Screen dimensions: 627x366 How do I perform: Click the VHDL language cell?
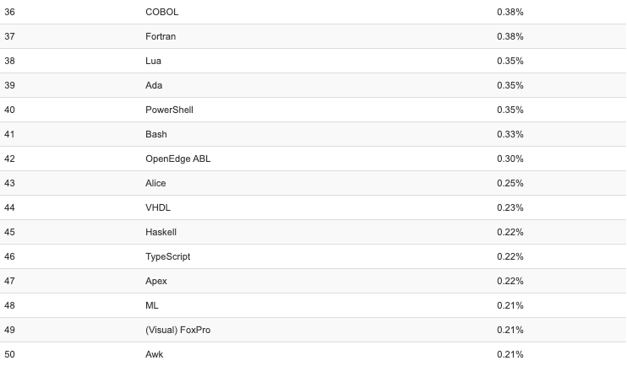pos(157,208)
